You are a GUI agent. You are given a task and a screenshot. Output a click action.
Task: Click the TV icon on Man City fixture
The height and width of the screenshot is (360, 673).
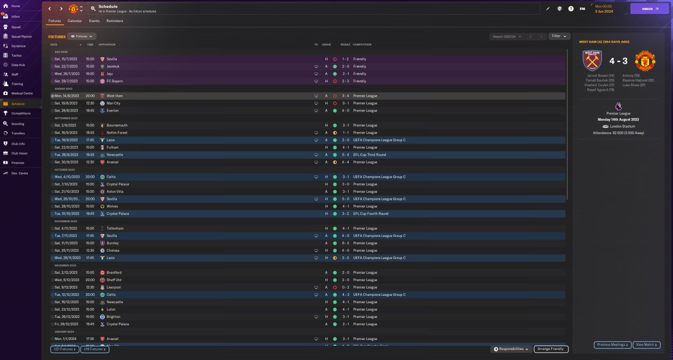(x=316, y=104)
